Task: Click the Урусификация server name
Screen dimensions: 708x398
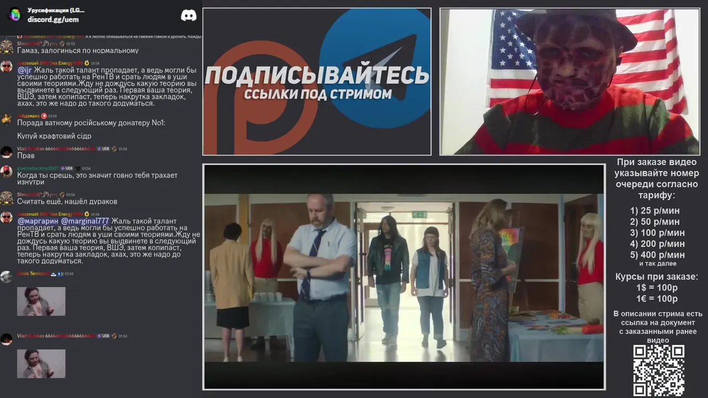Action: [x=56, y=10]
